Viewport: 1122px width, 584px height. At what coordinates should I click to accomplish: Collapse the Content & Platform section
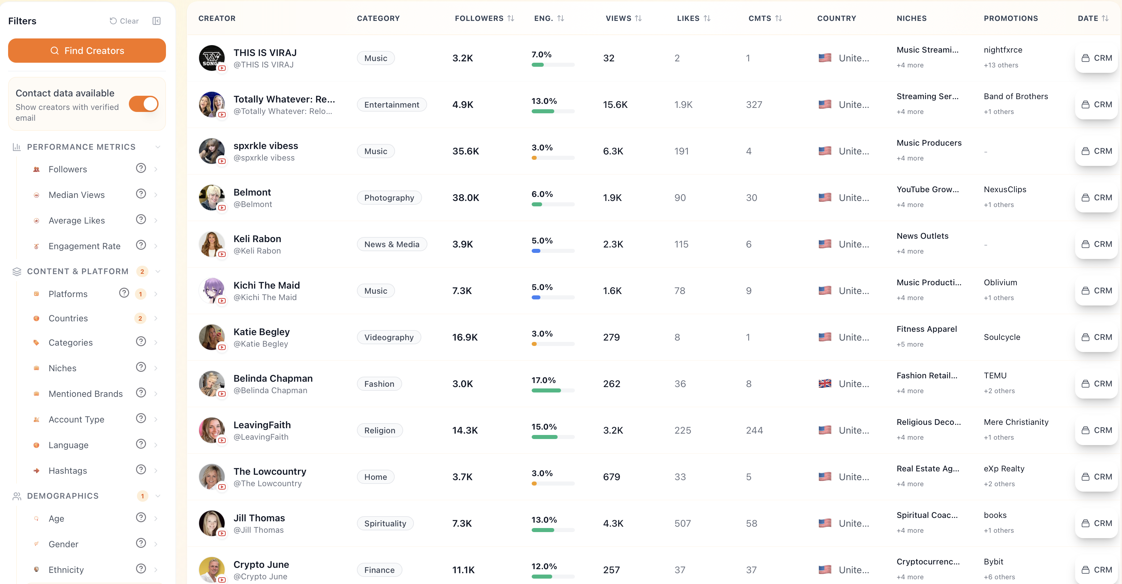(x=158, y=271)
